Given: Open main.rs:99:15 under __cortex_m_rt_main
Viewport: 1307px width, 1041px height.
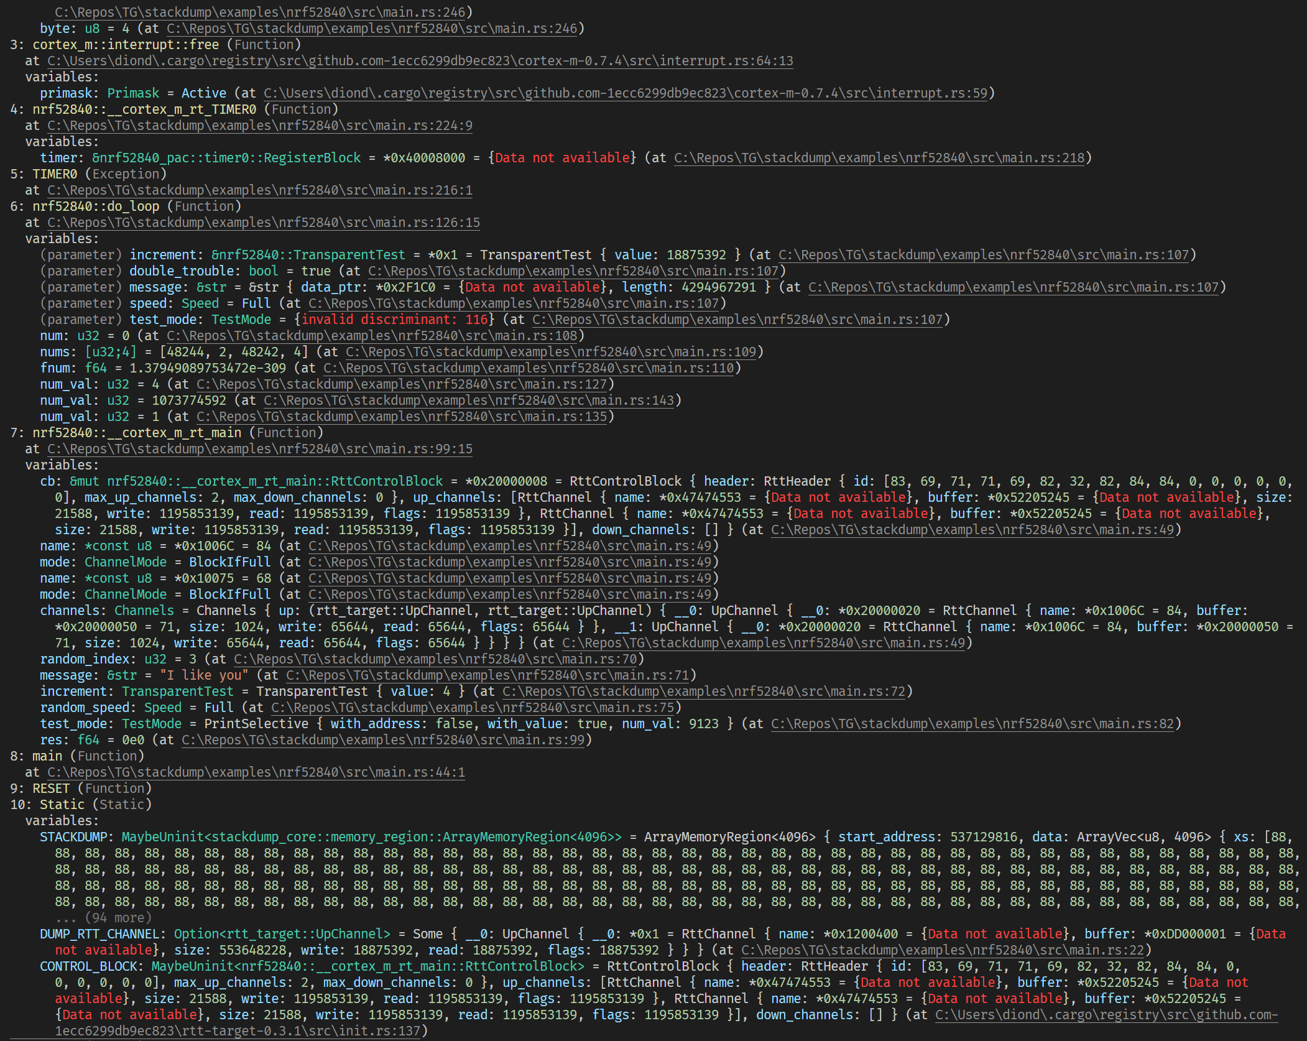Looking at the screenshot, I should [260, 448].
